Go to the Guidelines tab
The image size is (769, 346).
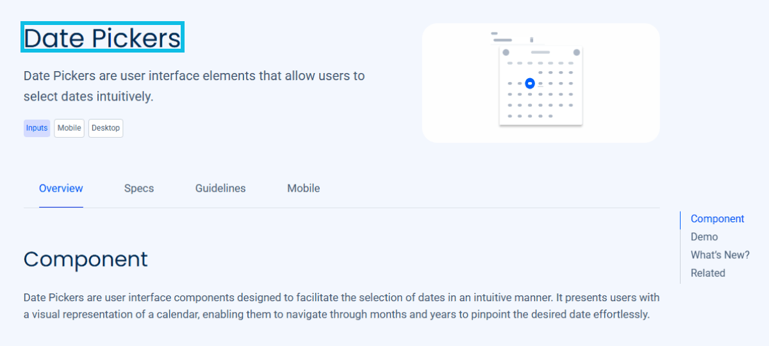[220, 188]
